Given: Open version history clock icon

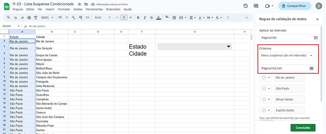Looking at the screenshot, I should click(x=245, y=6).
